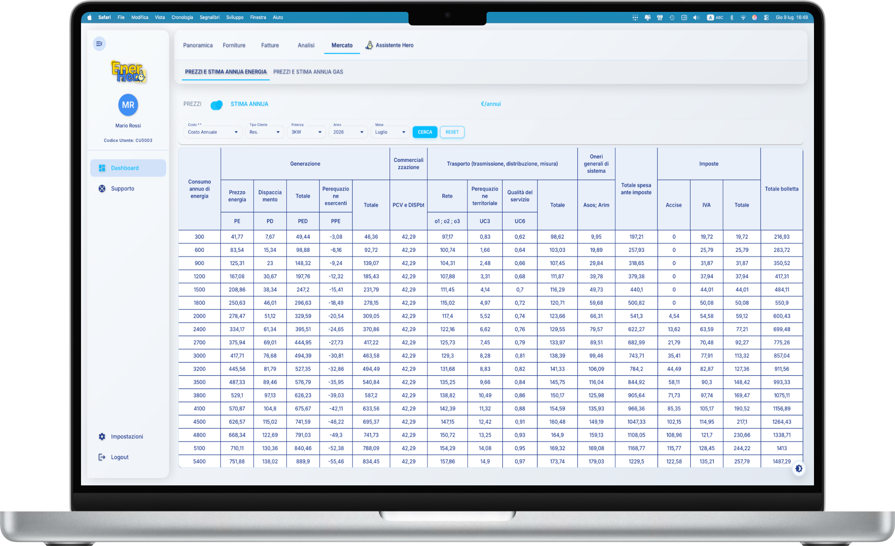The image size is (895, 546).
Task: Open Control Center in the menu bar
Action: (766, 17)
